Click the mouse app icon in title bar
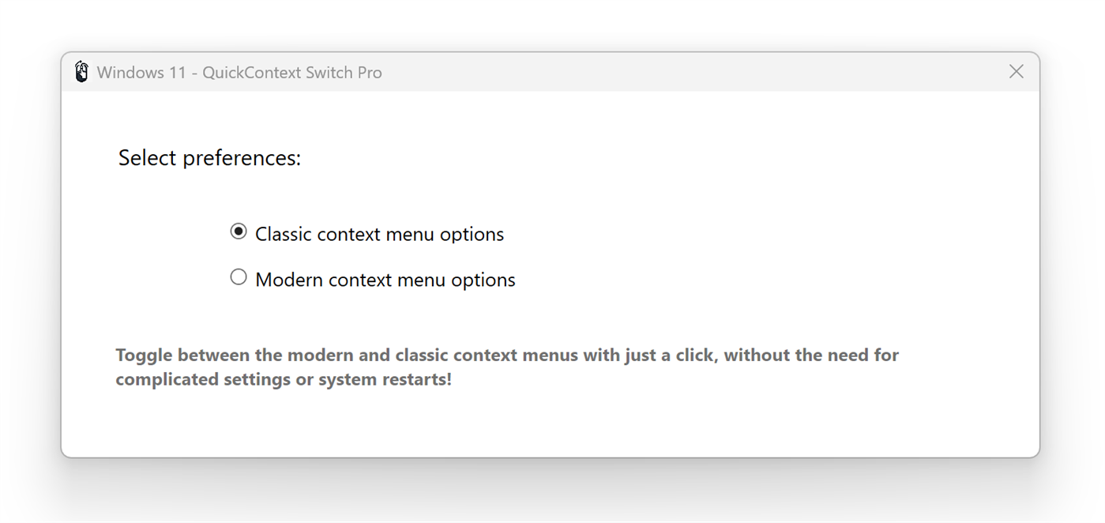1105x523 pixels. tap(81, 72)
